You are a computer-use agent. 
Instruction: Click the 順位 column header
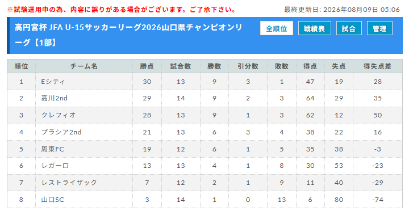(x=21, y=66)
